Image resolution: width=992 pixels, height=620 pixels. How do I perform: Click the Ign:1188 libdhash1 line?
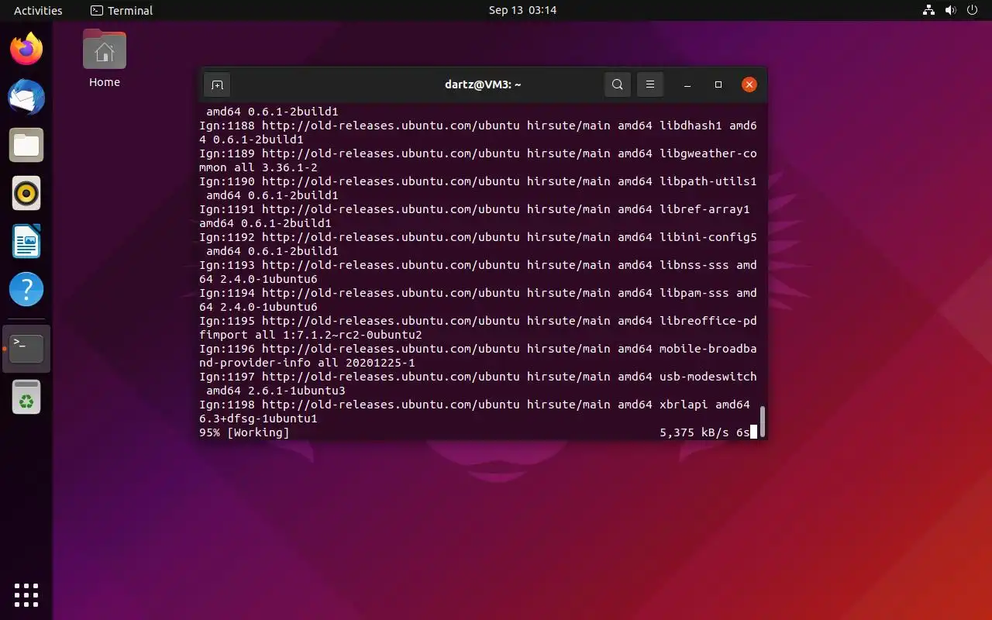[x=478, y=126]
